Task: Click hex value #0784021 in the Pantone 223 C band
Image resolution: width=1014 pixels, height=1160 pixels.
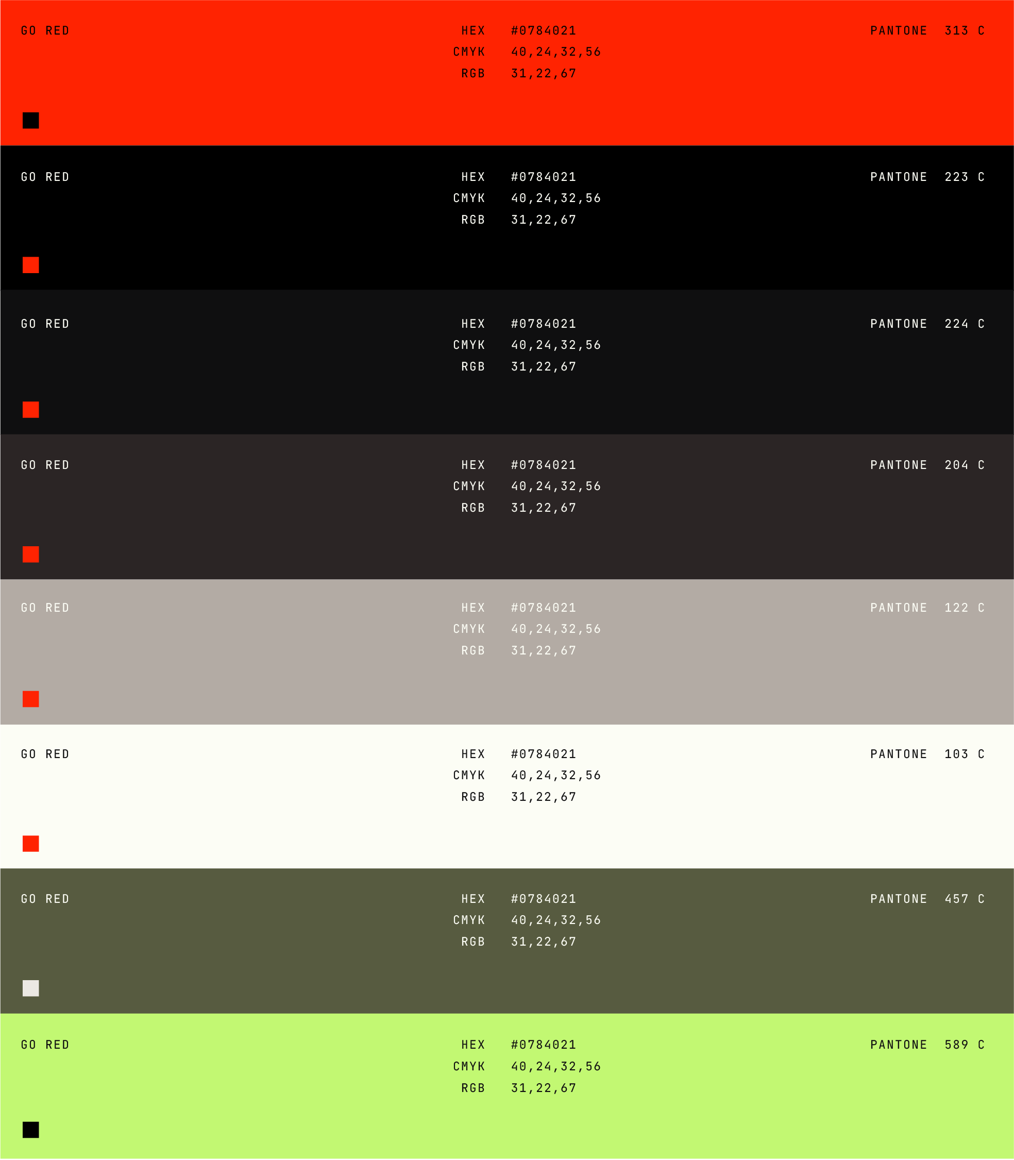Action: point(543,177)
